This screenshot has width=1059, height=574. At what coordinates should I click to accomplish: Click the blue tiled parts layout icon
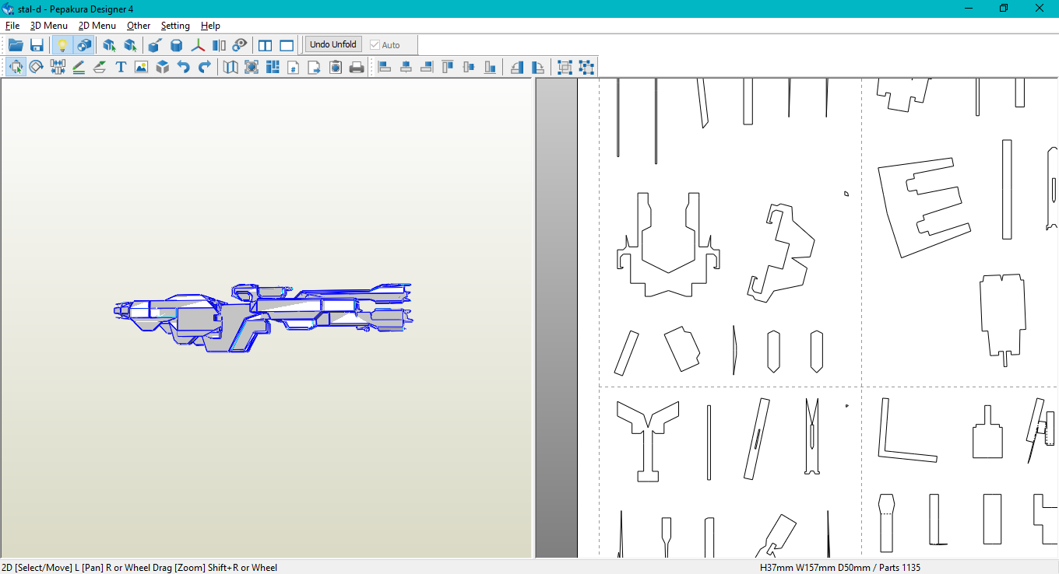coord(273,67)
